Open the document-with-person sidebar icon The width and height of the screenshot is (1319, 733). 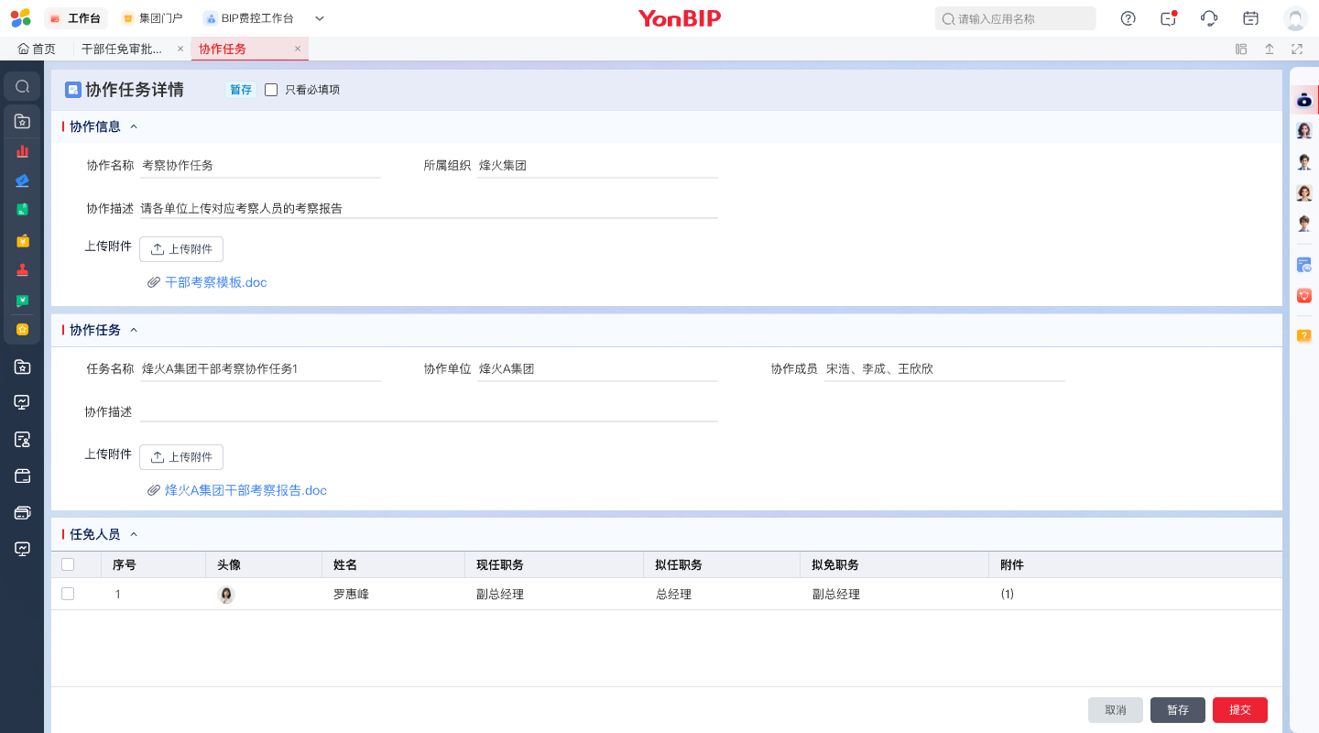[x=23, y=440]
